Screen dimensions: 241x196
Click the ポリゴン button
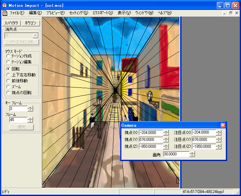click(x=30, y=23)
